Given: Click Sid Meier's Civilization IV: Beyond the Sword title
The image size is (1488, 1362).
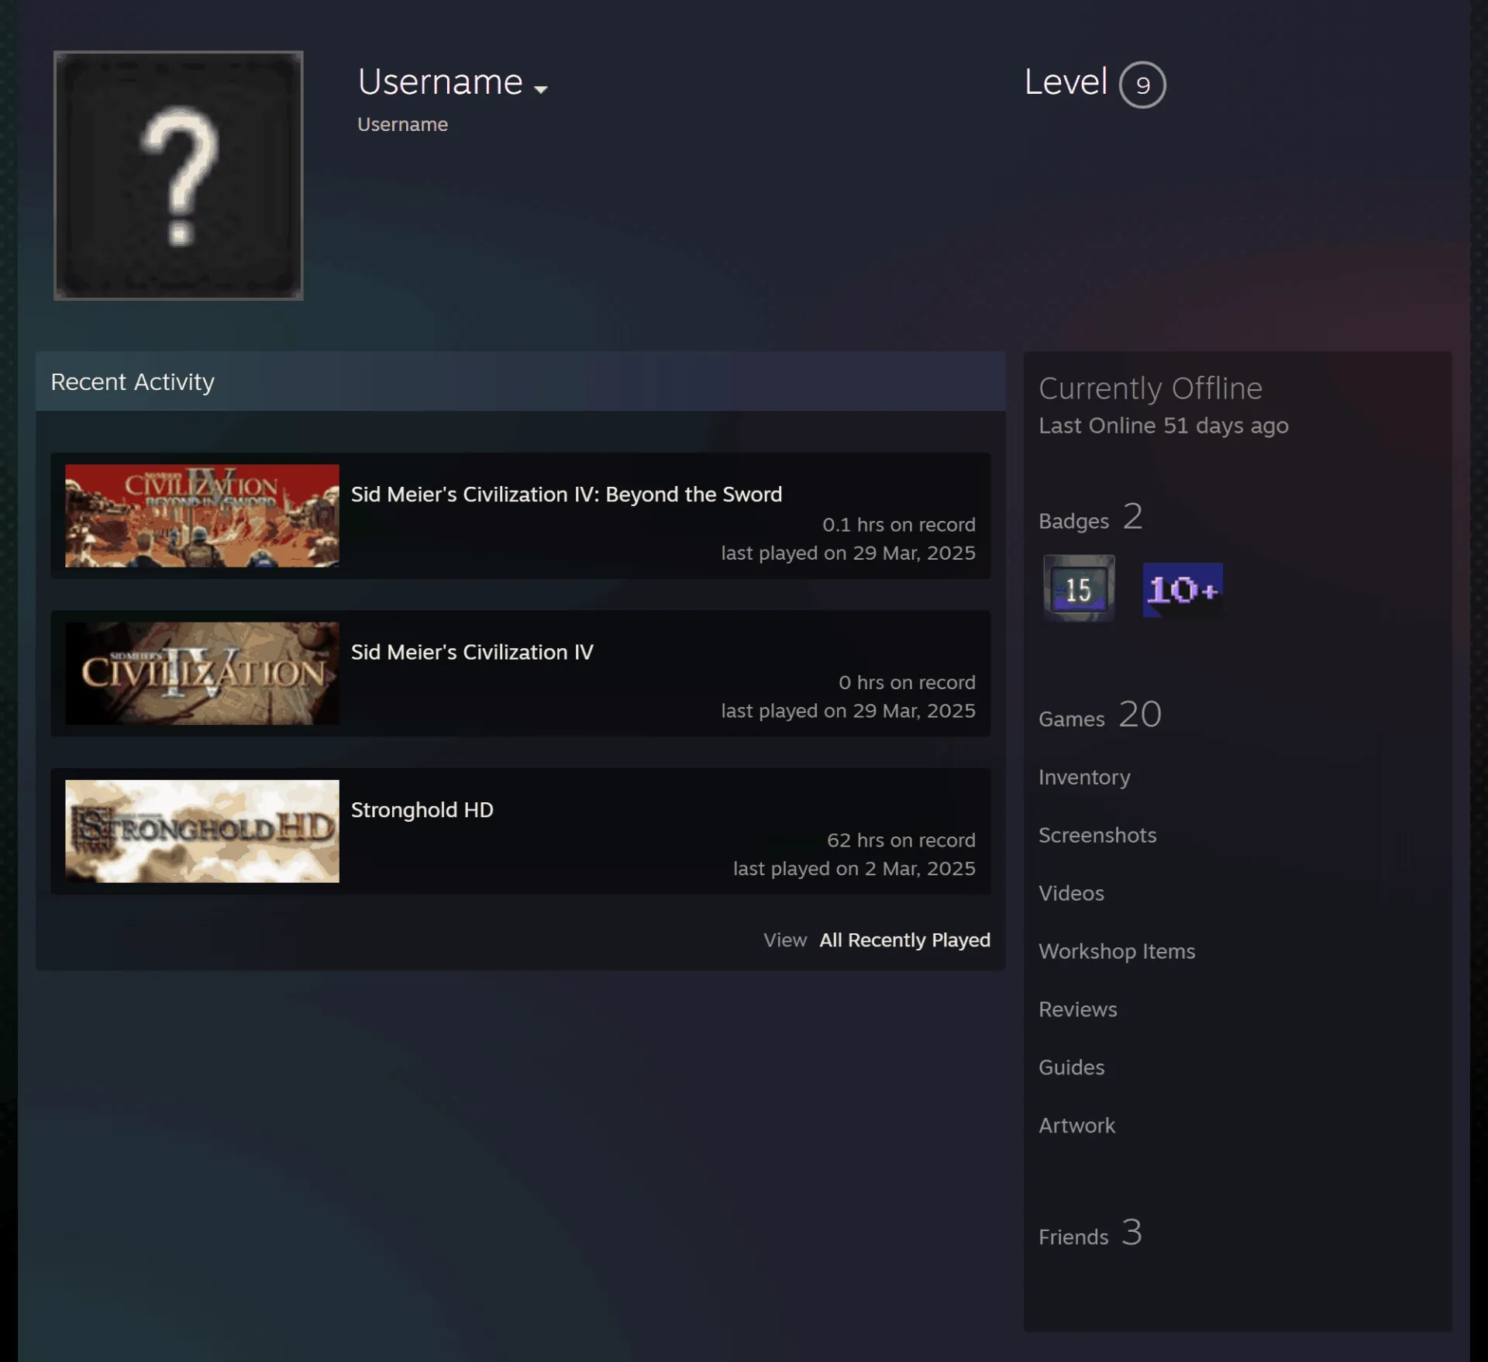Looking at the screenshot, I should 567,495.
